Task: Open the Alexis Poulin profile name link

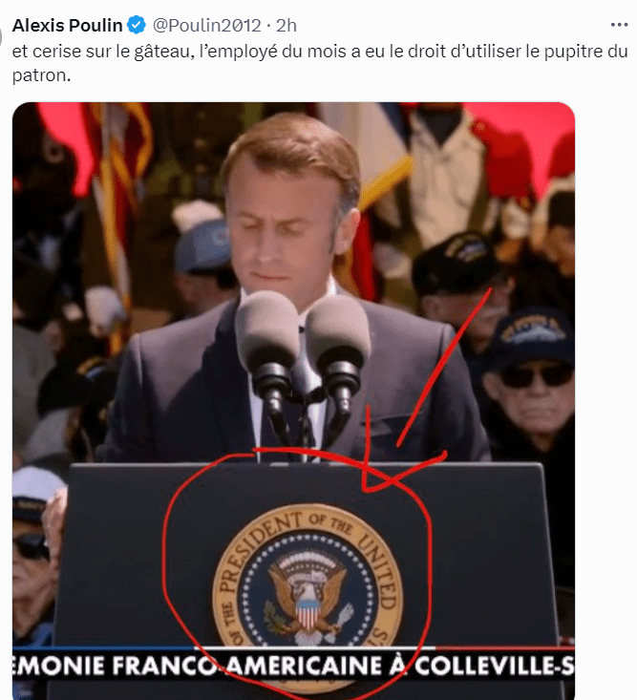Action: point(68,26)
